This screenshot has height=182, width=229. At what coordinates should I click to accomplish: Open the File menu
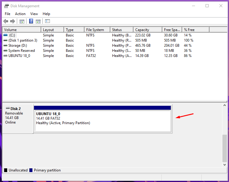(8, 14)
